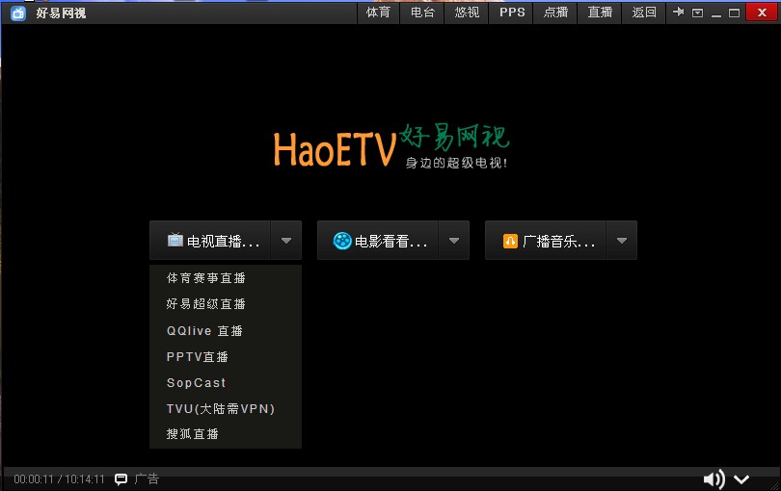This screenshot has height=491, width=781.
Task: Go to the 点播 tab
Action: (555, 13)
